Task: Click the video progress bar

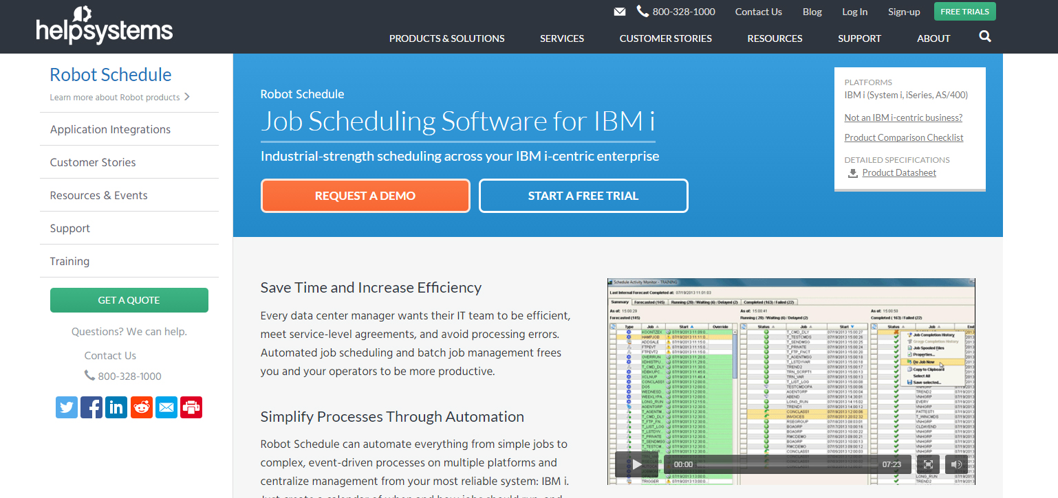Action: point(788,464)
